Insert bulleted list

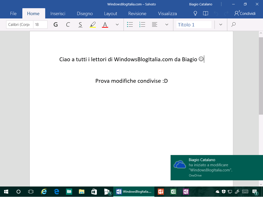[130, 25]
